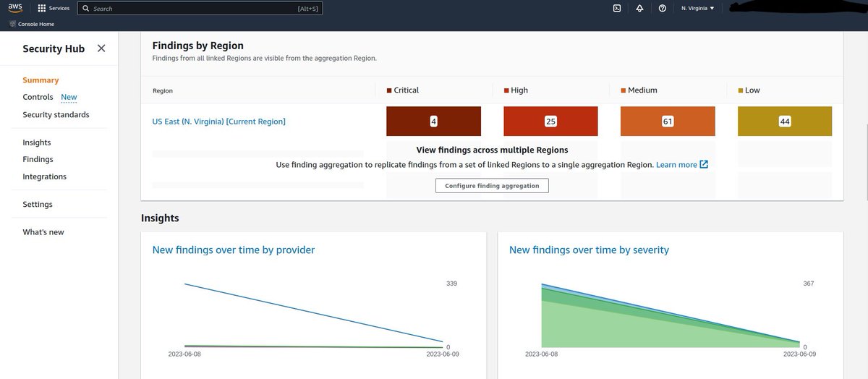Click the High findings bar showing 25
This screenshot has width=868, height=379.
pos(550,122)
